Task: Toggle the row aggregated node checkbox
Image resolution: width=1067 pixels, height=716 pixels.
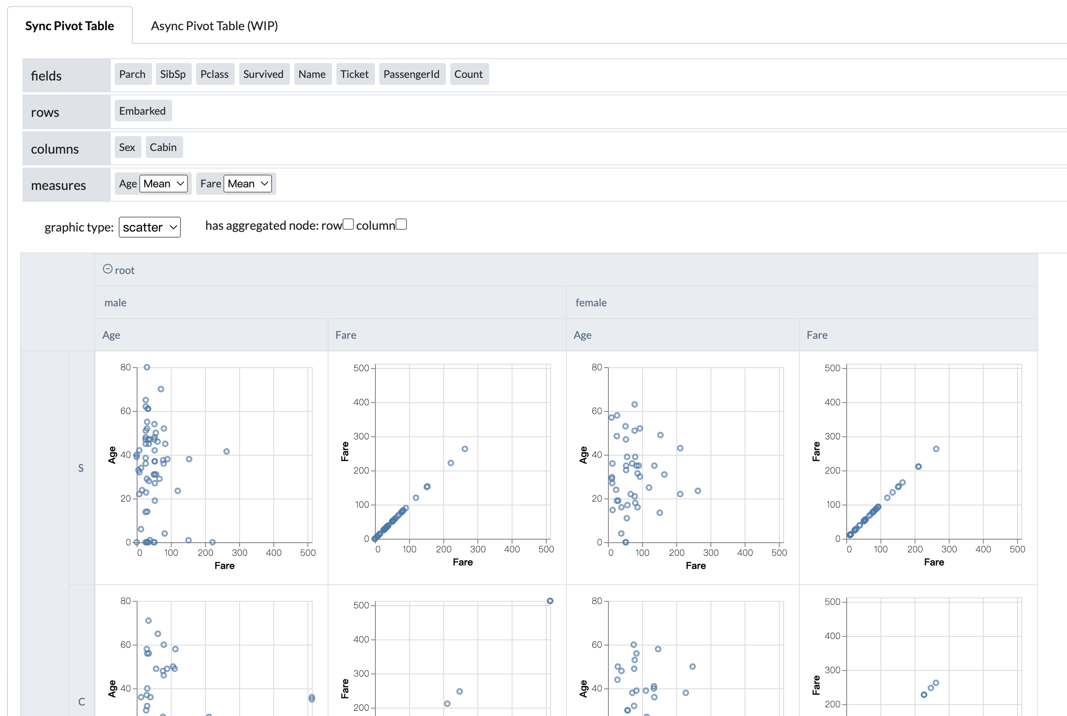Action: tap(348, 224)
